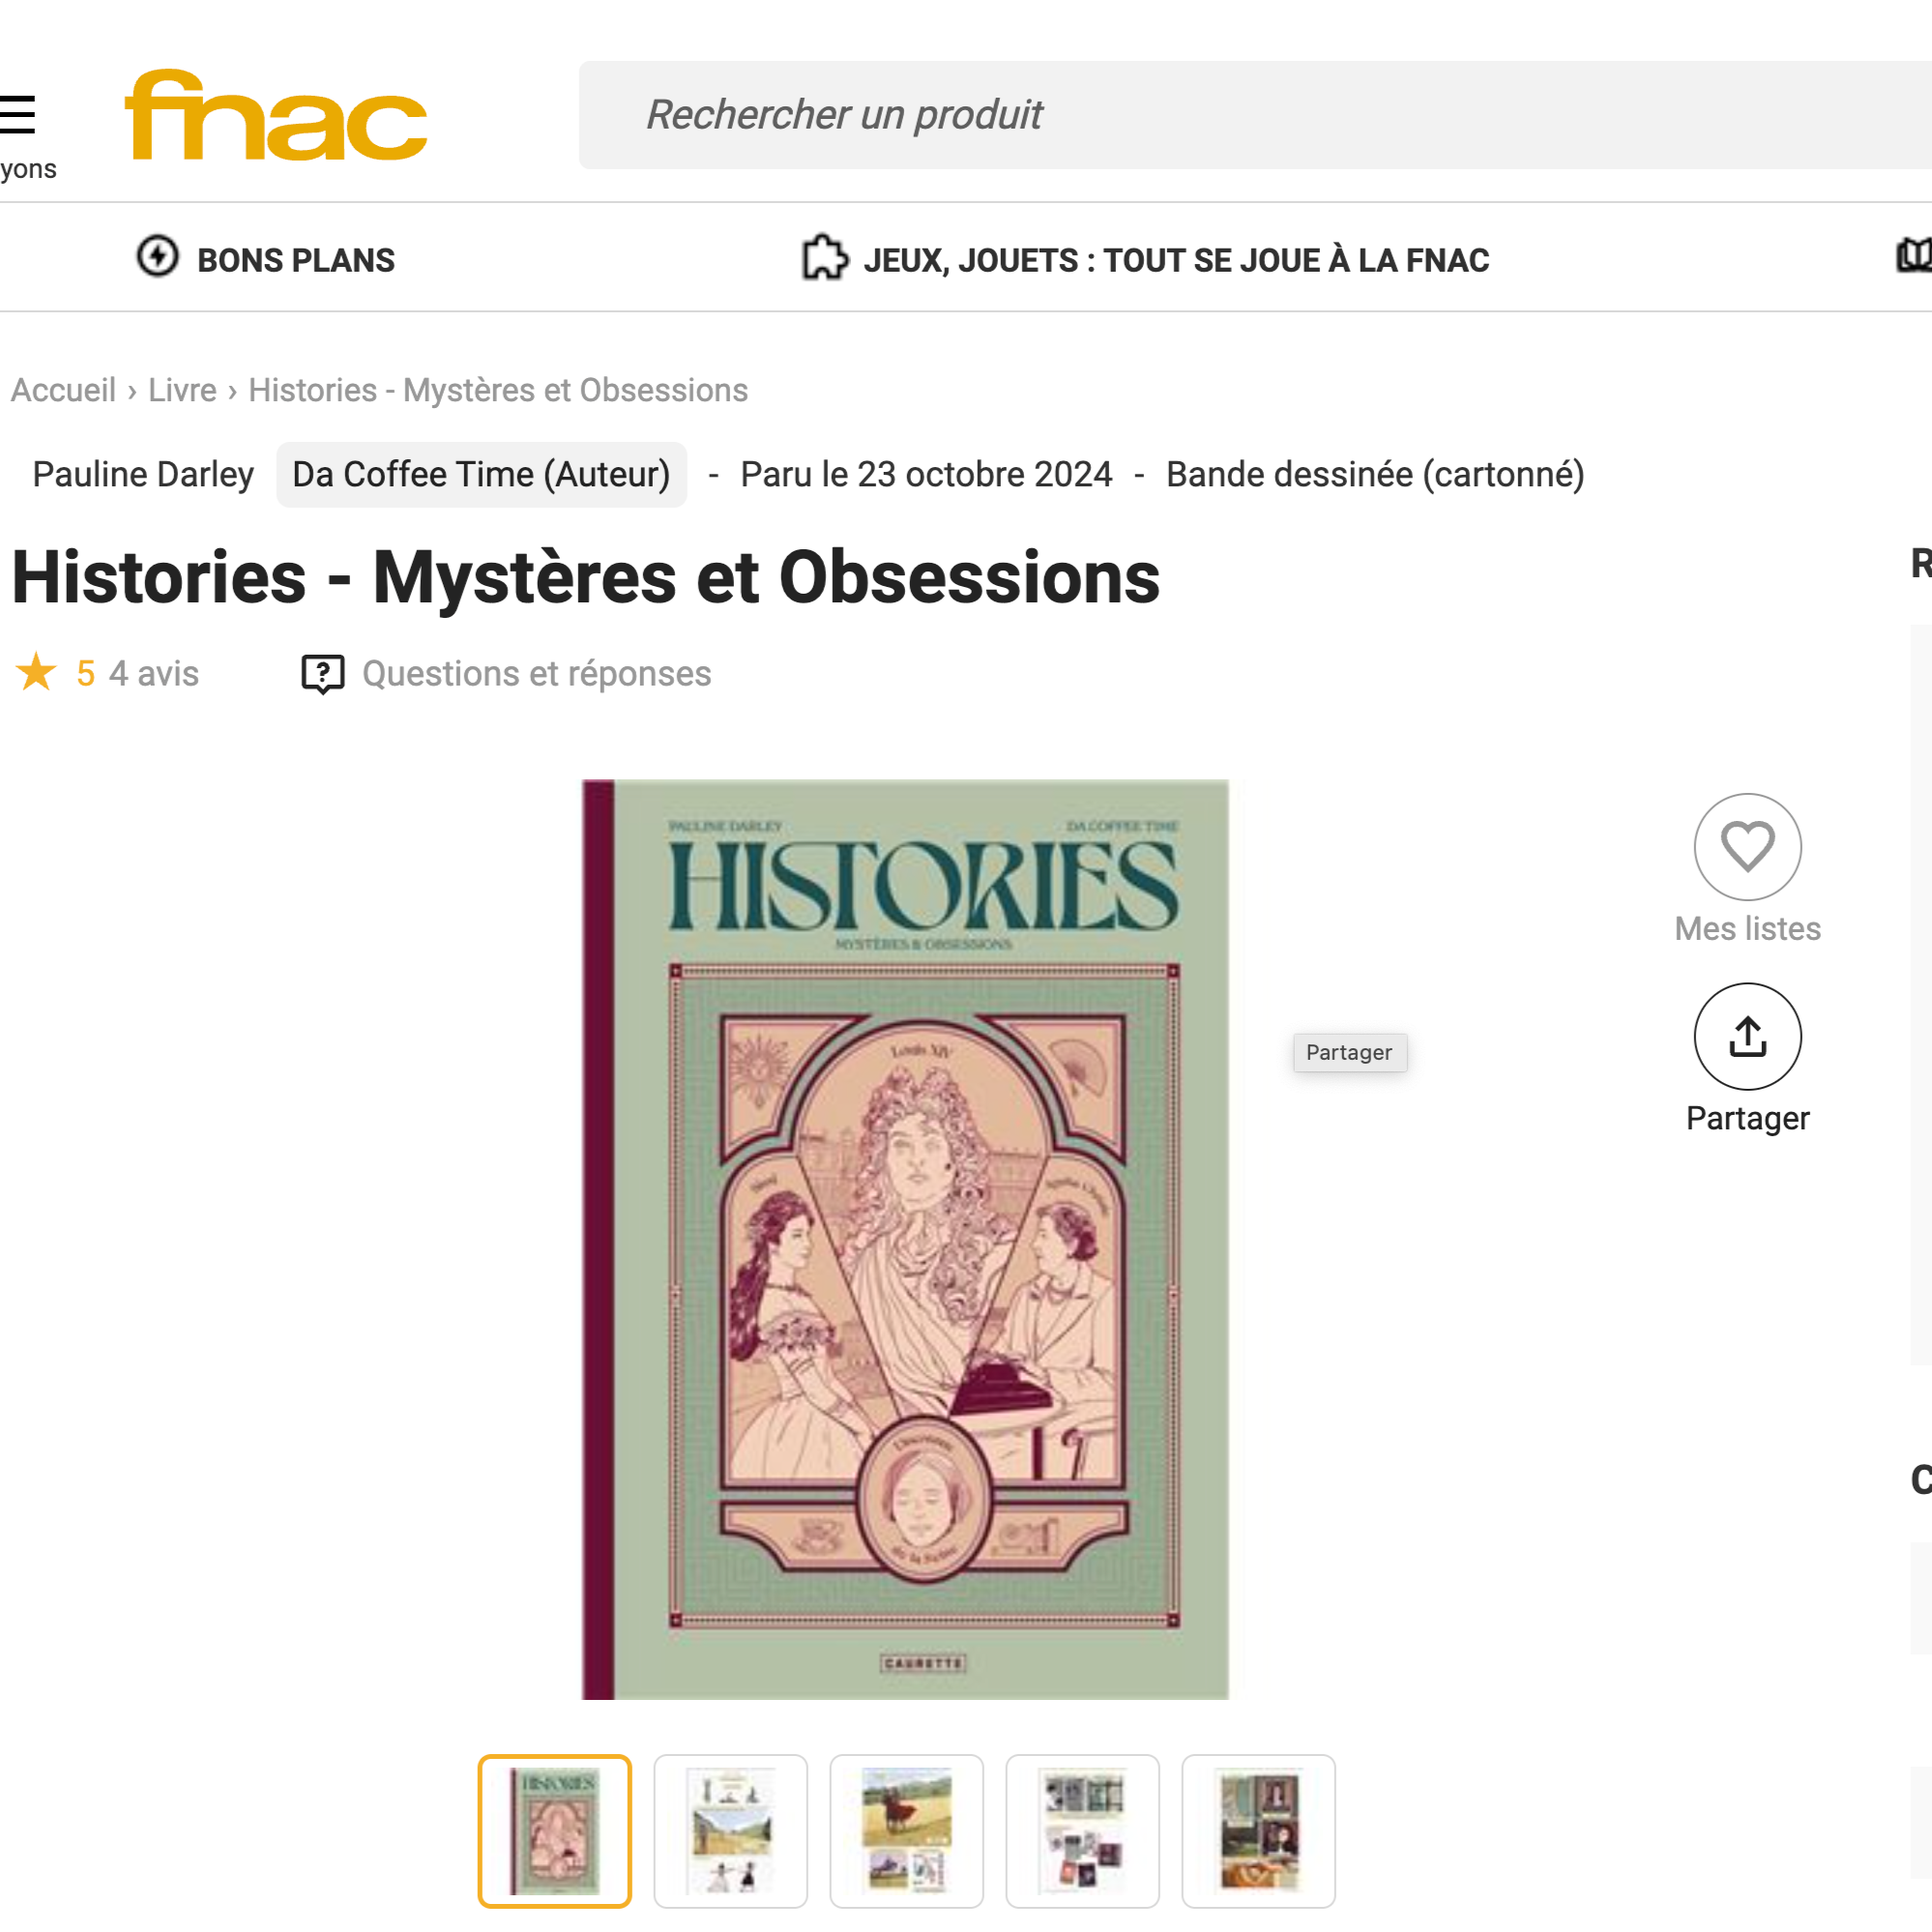Open the 4 avis reviews link

coord(155,673)
